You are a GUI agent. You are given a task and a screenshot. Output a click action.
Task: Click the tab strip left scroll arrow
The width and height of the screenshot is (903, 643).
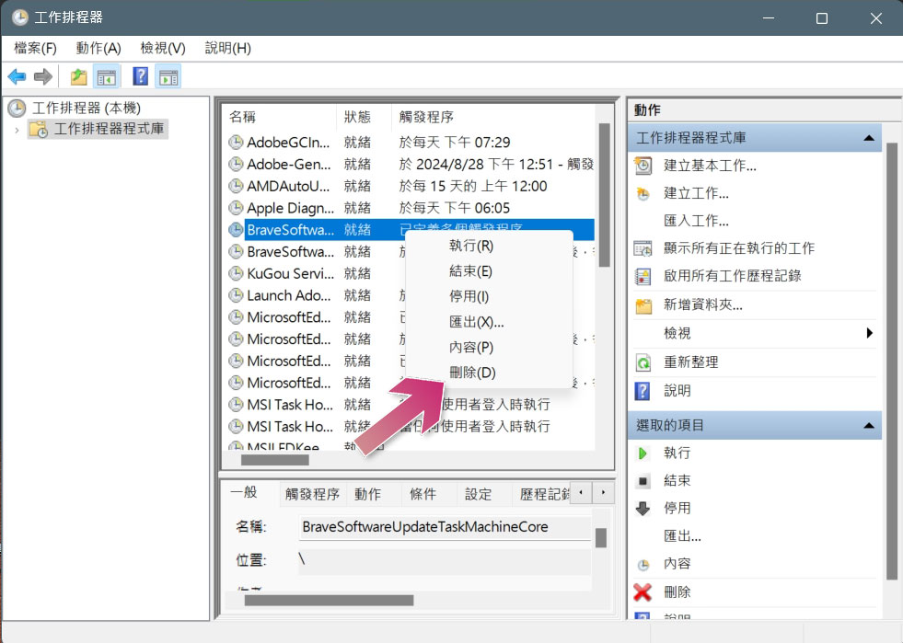click(x=581, y=493)
